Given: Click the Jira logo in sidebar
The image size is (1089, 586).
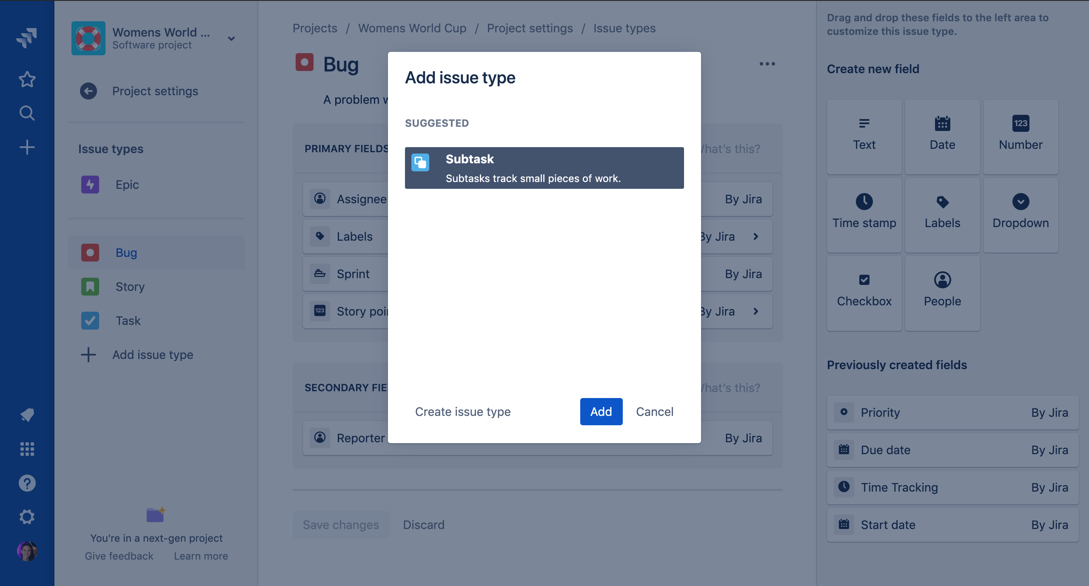Looking at the screenshot, I should (x=27, y=38).
